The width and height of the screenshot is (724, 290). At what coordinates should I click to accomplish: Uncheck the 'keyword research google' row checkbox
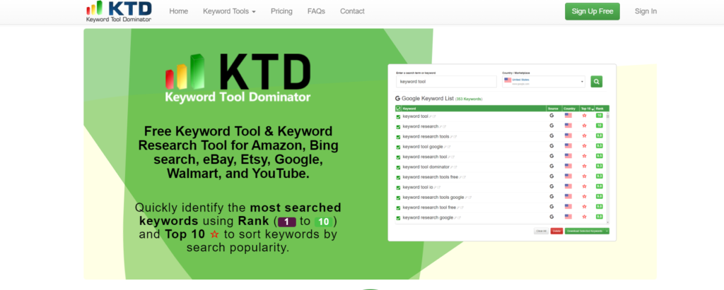399,218
